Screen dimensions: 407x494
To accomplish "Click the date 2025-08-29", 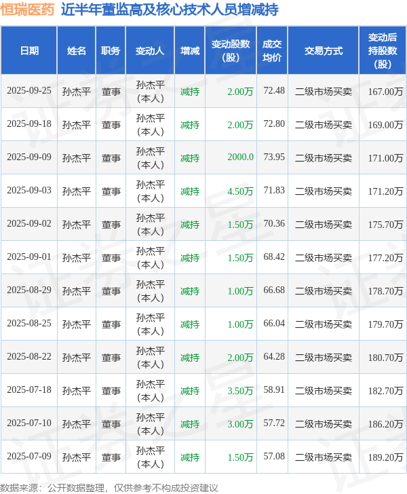I will pos(29,290).
